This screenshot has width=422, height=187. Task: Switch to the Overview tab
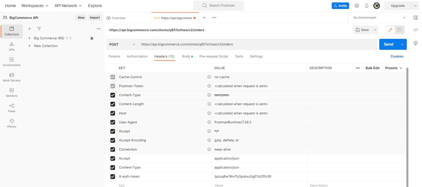[x=118, y=18]
